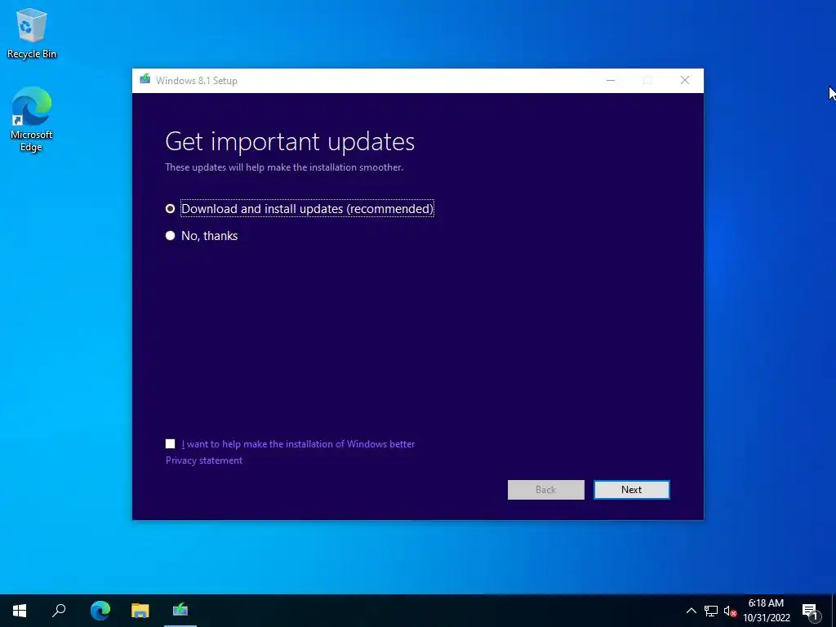Image resolution: width=836 pixels, height=627 pixels.
Task: Open File Explorer from the taskbar
Action: tap(140, 611)
